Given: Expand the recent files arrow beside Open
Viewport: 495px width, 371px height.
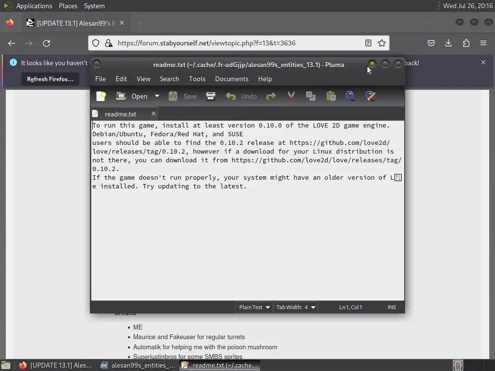Looking at the screenshot, I should tap(157, 96).
